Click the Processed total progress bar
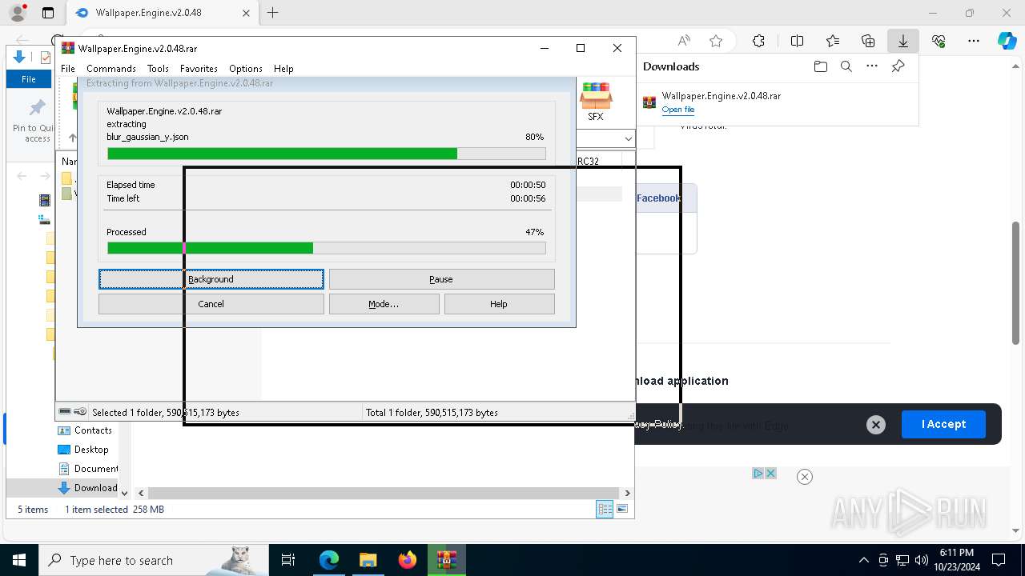Screen dimensions: 1025x576 pos(327,249)
